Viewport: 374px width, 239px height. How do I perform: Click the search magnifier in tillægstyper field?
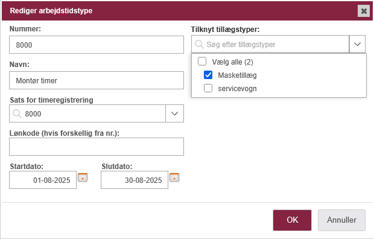(x=199, y=44)
